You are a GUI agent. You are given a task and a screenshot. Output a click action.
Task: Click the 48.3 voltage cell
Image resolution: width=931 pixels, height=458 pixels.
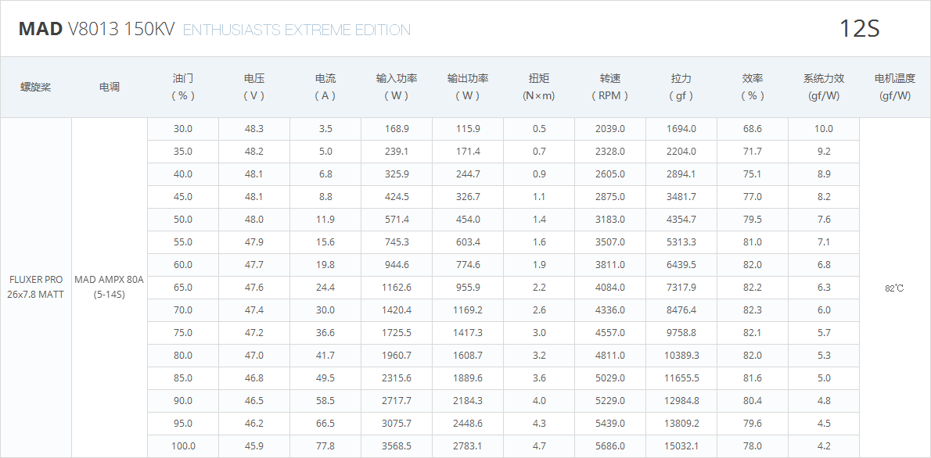tap(254, 129)
